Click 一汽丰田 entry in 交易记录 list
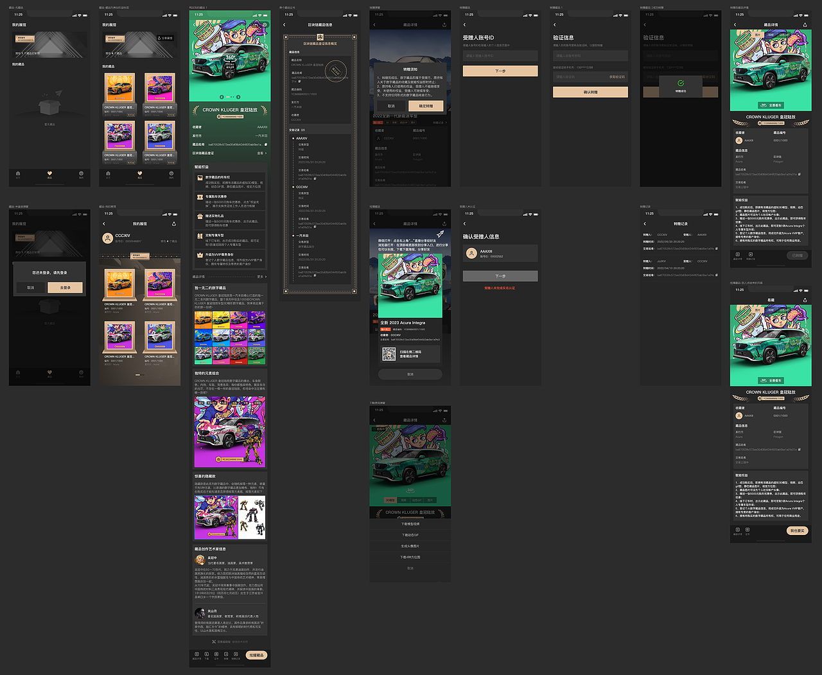The height and width of the screenshot is (675, 822). pyautogui.click(x=302, y=236)
